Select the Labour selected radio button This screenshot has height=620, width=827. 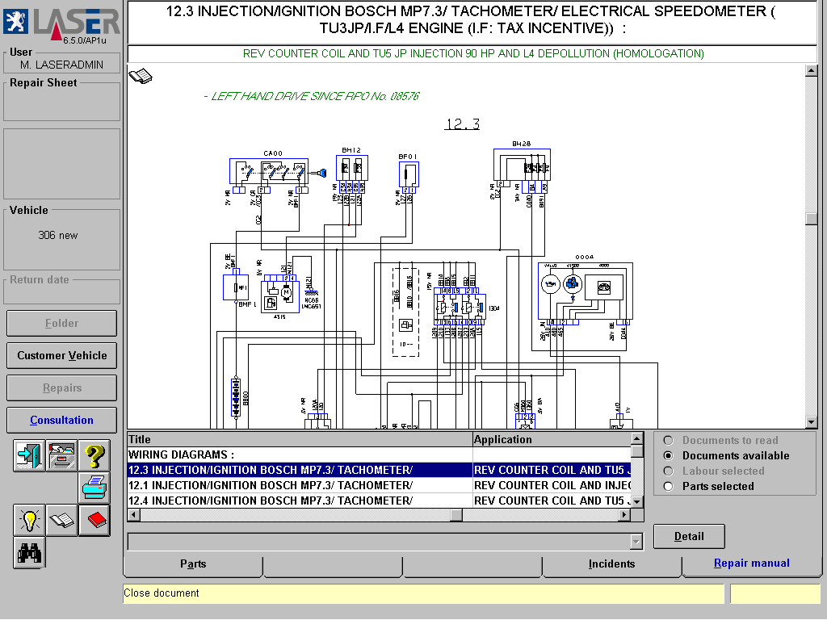click(668, 471)
